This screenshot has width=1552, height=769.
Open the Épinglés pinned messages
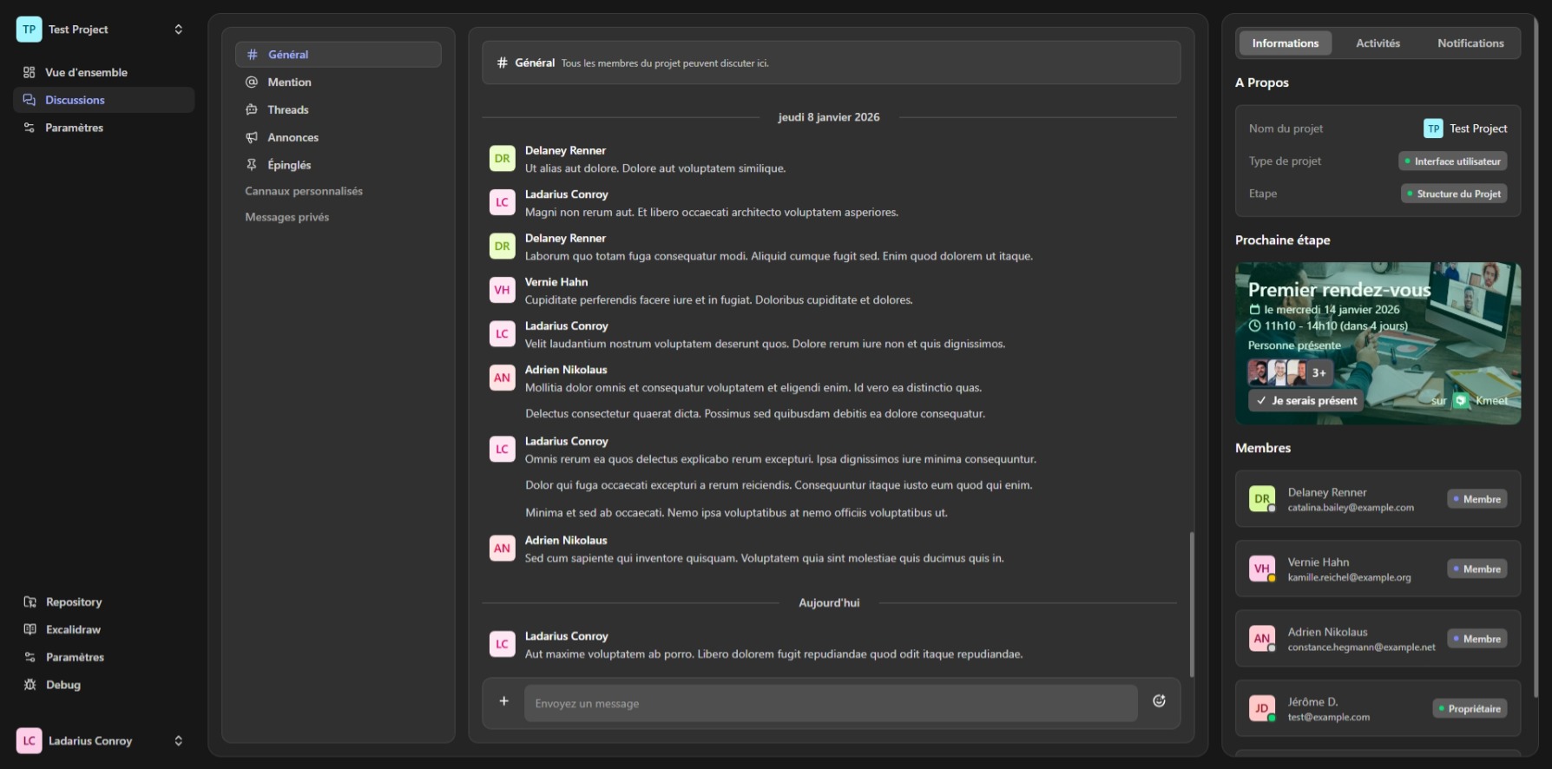[289, 165]
